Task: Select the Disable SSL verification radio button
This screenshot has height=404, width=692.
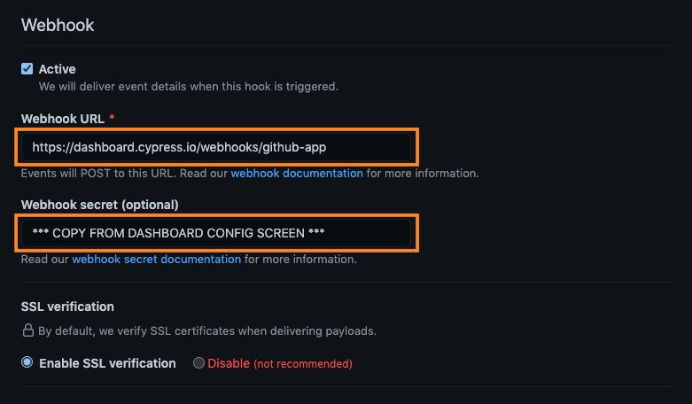Action: (x=198, y=363)
